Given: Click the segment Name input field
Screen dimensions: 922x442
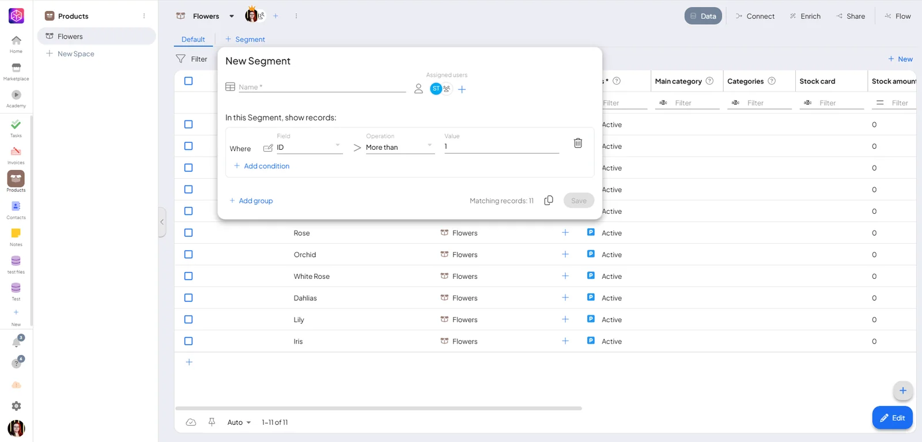Looking at the screenshot, I should click(x=322, y=87).
